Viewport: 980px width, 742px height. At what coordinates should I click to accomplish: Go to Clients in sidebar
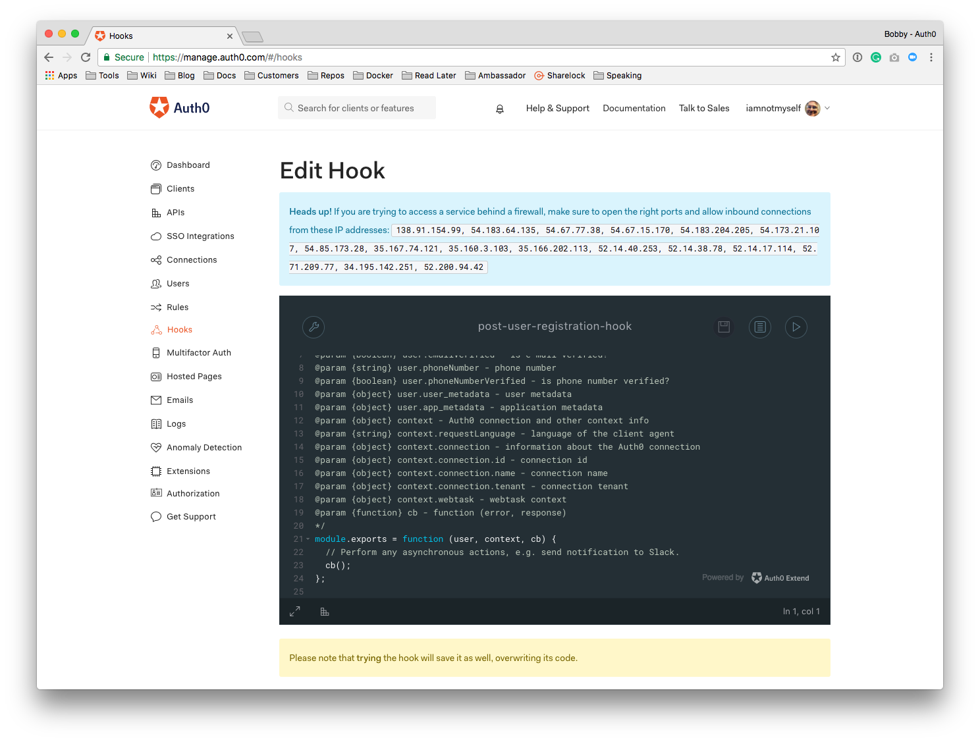point(173,189)
